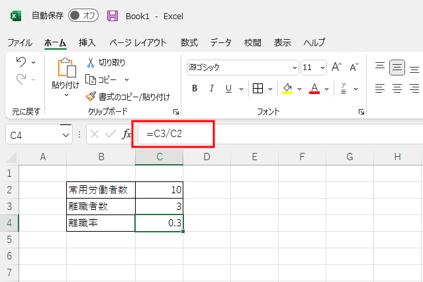Click the Top Align icon
Viewport: 423px width, 282px height.
click(x=380, y=67)
